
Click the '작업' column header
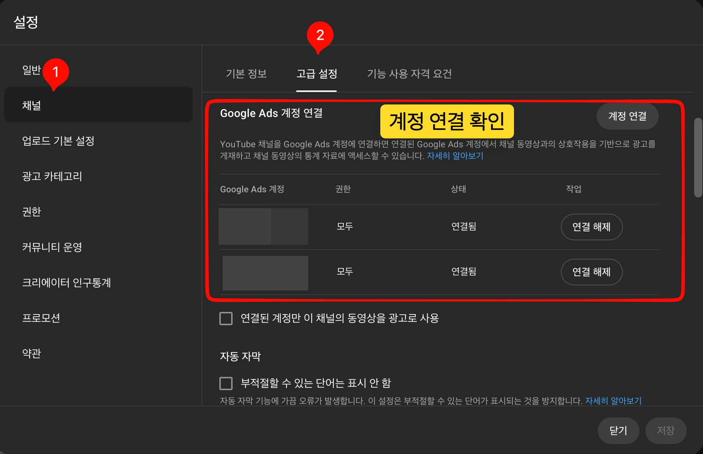pyautogui.click(x=574, y=189)
